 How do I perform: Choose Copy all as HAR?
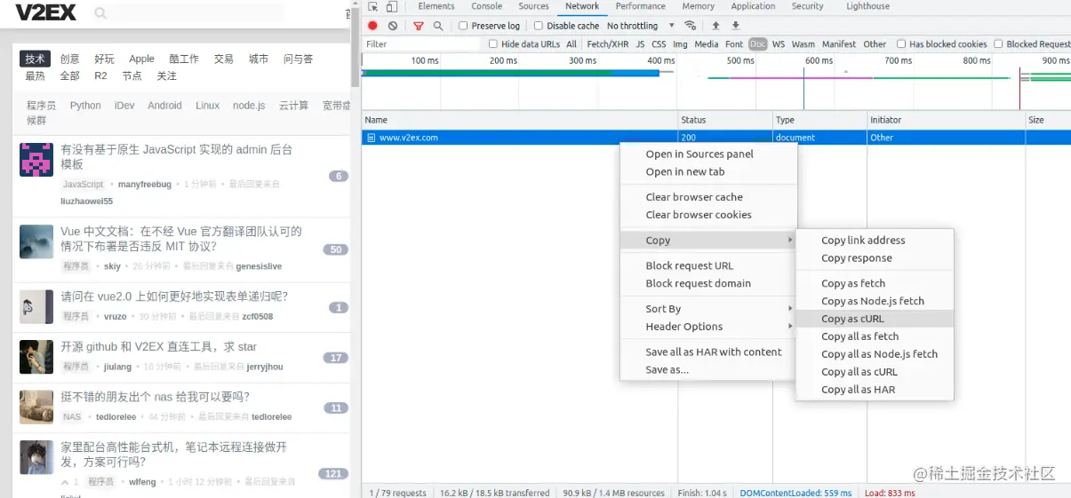(875, 390)
